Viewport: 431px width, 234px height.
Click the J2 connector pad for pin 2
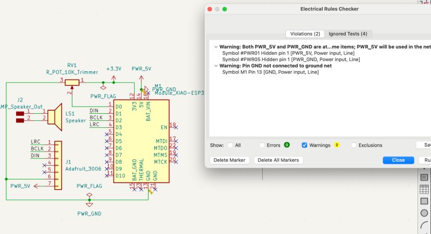coord(20,120)
